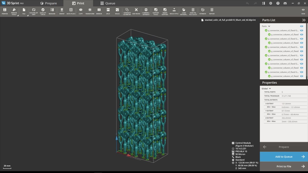Click the Undo arrow
308x173 pixels.
(247, 3)
